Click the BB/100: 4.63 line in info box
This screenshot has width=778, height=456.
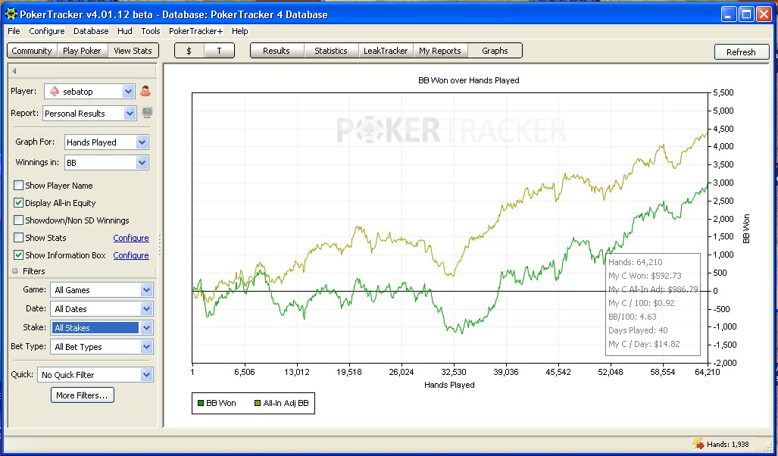click(632, 317)
